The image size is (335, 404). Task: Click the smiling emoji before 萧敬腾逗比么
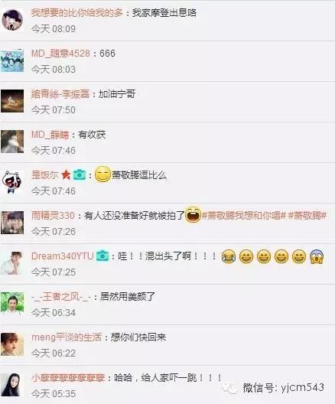(102, 174)
